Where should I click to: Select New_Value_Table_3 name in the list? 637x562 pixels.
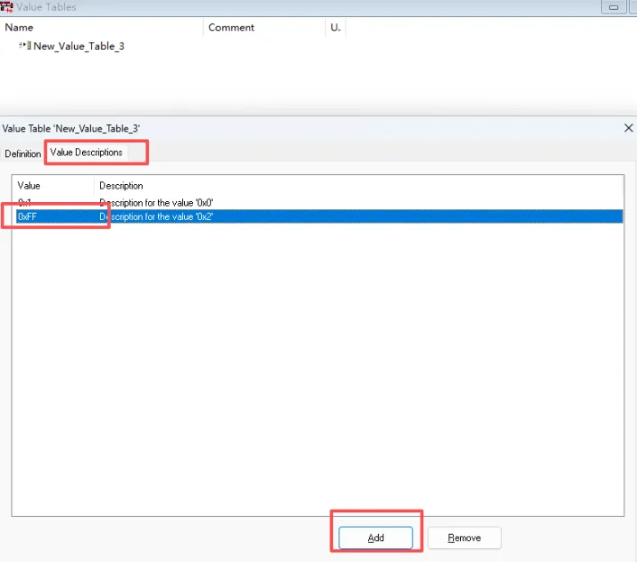coord(78,45)
